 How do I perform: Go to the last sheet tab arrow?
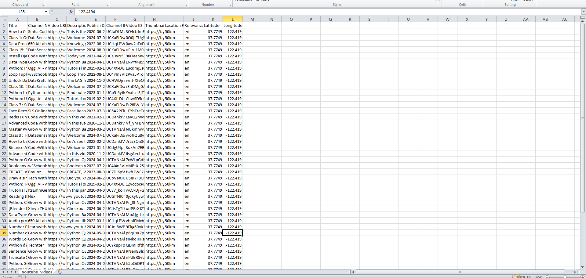pos(16,272)
